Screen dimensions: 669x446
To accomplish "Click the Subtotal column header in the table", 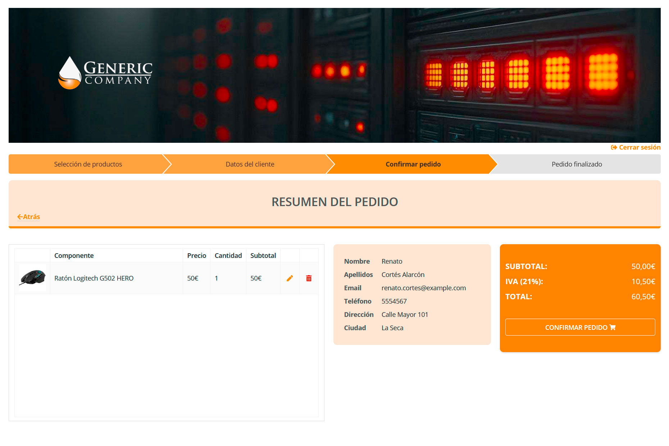I will (263, 255).
